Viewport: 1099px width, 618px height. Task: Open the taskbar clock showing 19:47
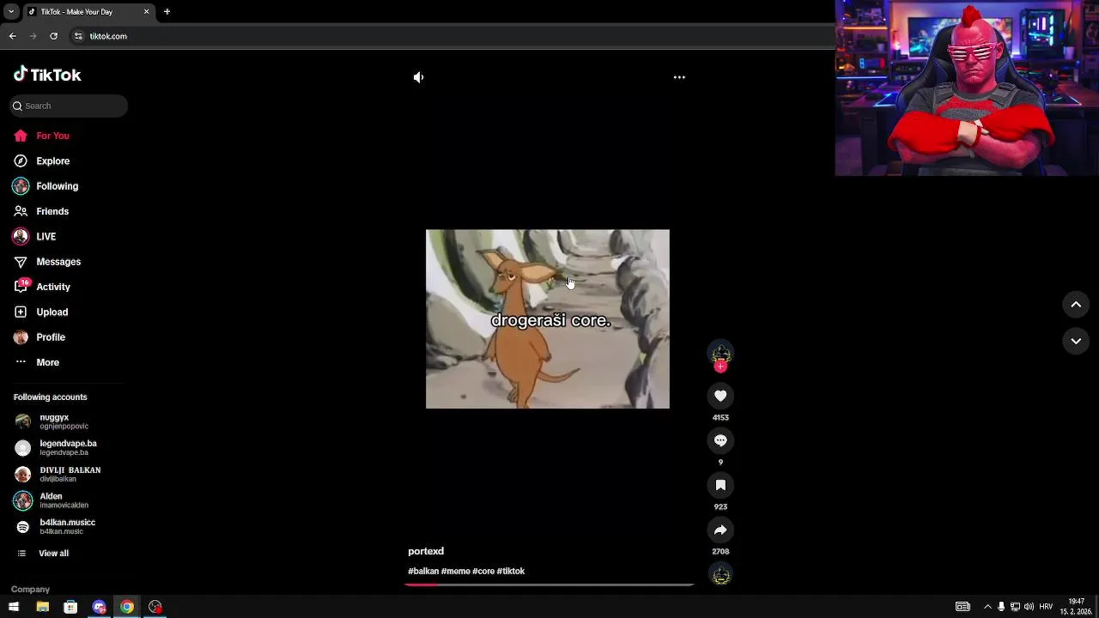click(1076, 607)
